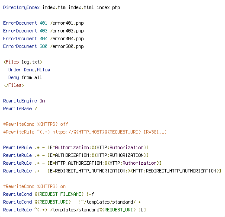Click the index.php filename on first line
Viewport: 225px width, 217px height.
coord(108,7)
